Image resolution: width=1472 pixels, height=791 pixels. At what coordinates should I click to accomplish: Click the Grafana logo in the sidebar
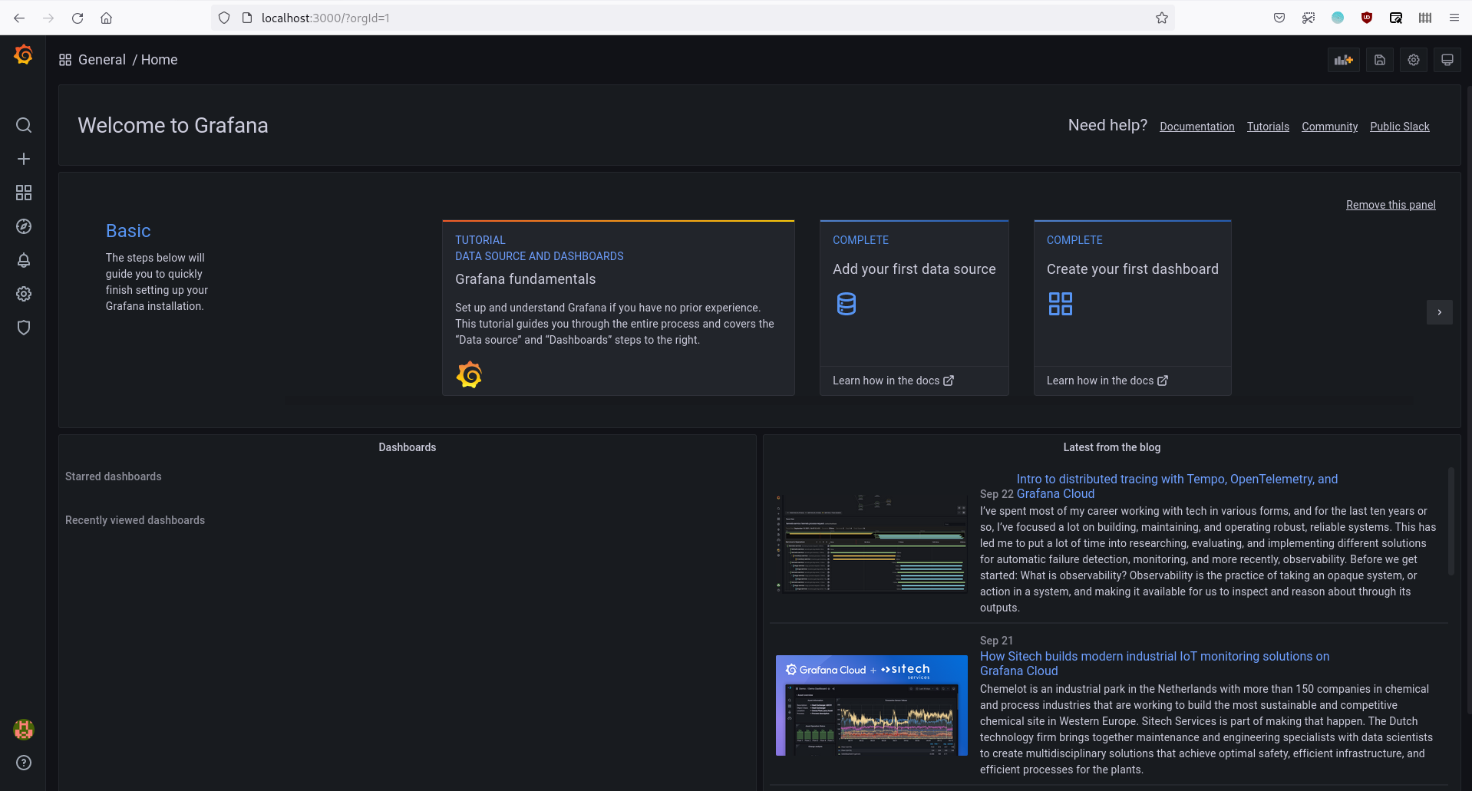24,54
